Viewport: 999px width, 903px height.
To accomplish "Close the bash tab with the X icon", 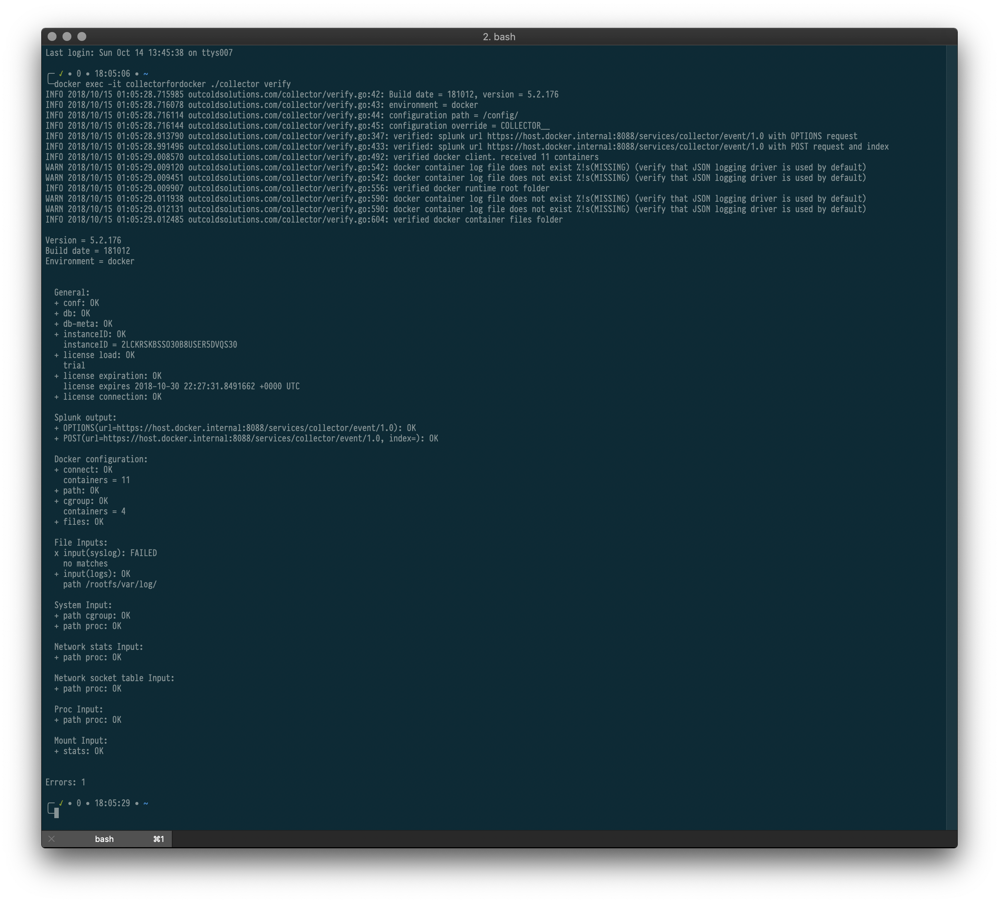I will click(x=52, y=839).
